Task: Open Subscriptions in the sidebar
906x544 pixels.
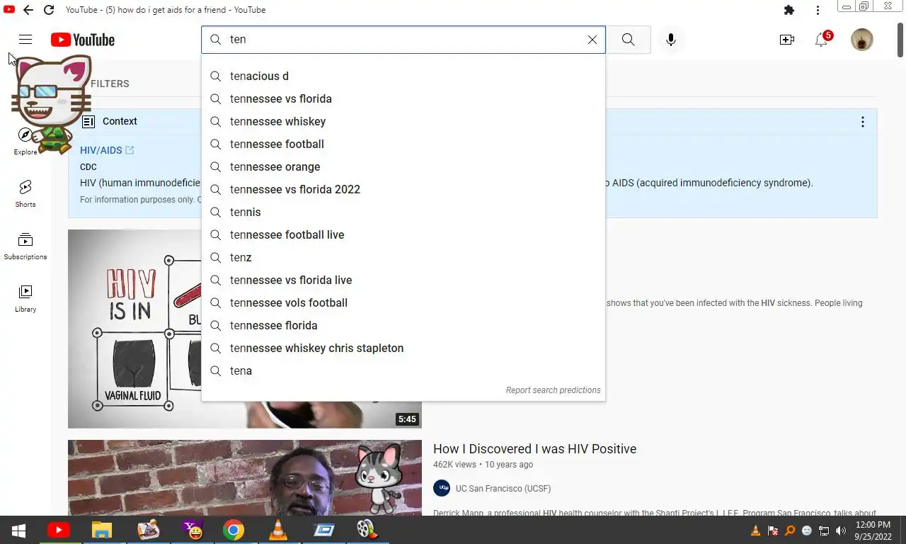Action: [25, 246]
